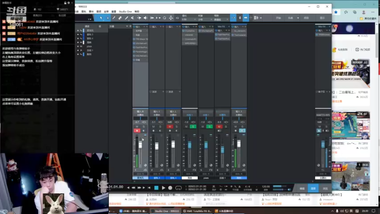
Task: Click the Play button in the transport bar
Action: click(163, 188)
